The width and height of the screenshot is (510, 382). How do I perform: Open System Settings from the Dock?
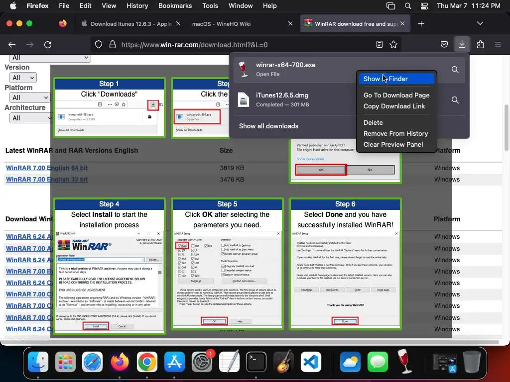point(202,362)
